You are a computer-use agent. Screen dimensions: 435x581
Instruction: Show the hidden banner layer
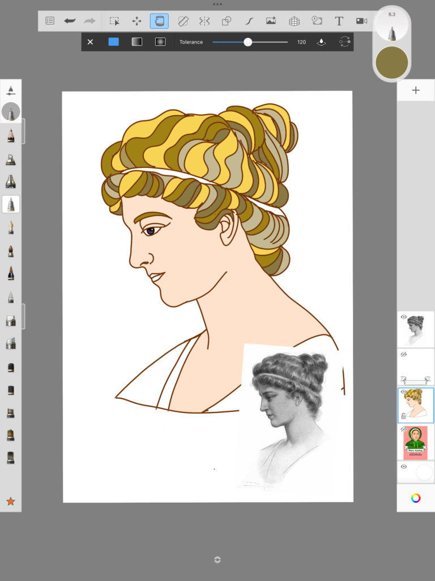point(403,355)
